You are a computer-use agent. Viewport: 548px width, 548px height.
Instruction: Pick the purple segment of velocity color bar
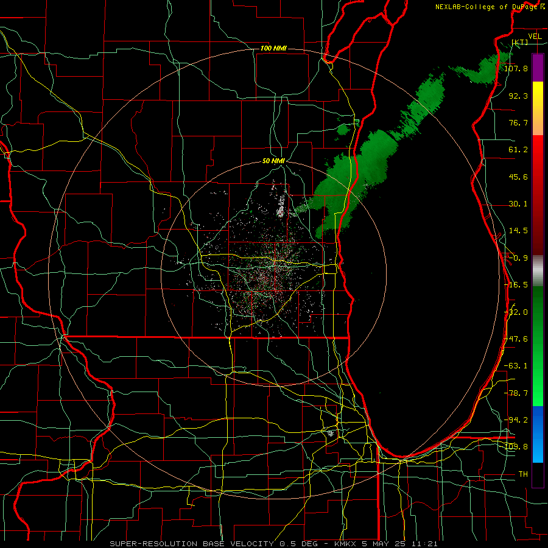point(538,68)
